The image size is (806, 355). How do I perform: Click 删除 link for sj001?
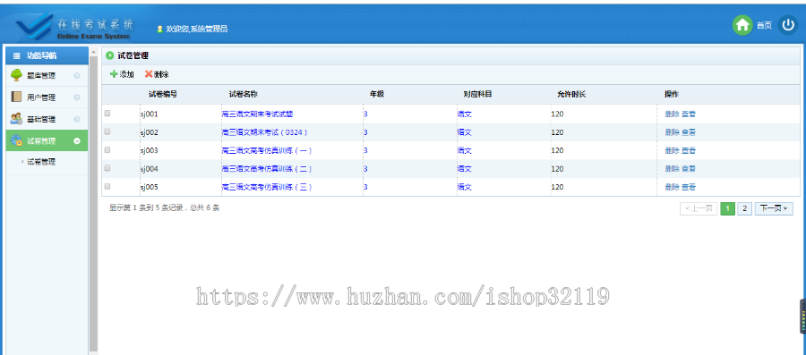coord(672,114)
